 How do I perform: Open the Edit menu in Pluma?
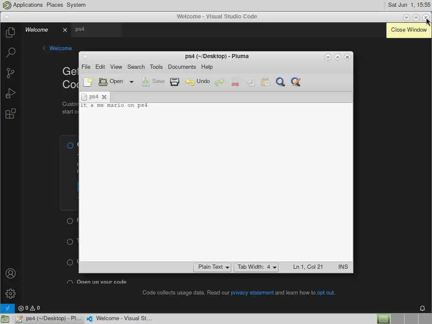click(100, 67)
